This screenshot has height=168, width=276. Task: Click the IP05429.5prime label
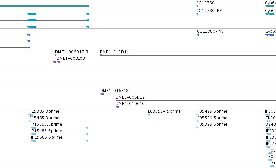point(212,111)
